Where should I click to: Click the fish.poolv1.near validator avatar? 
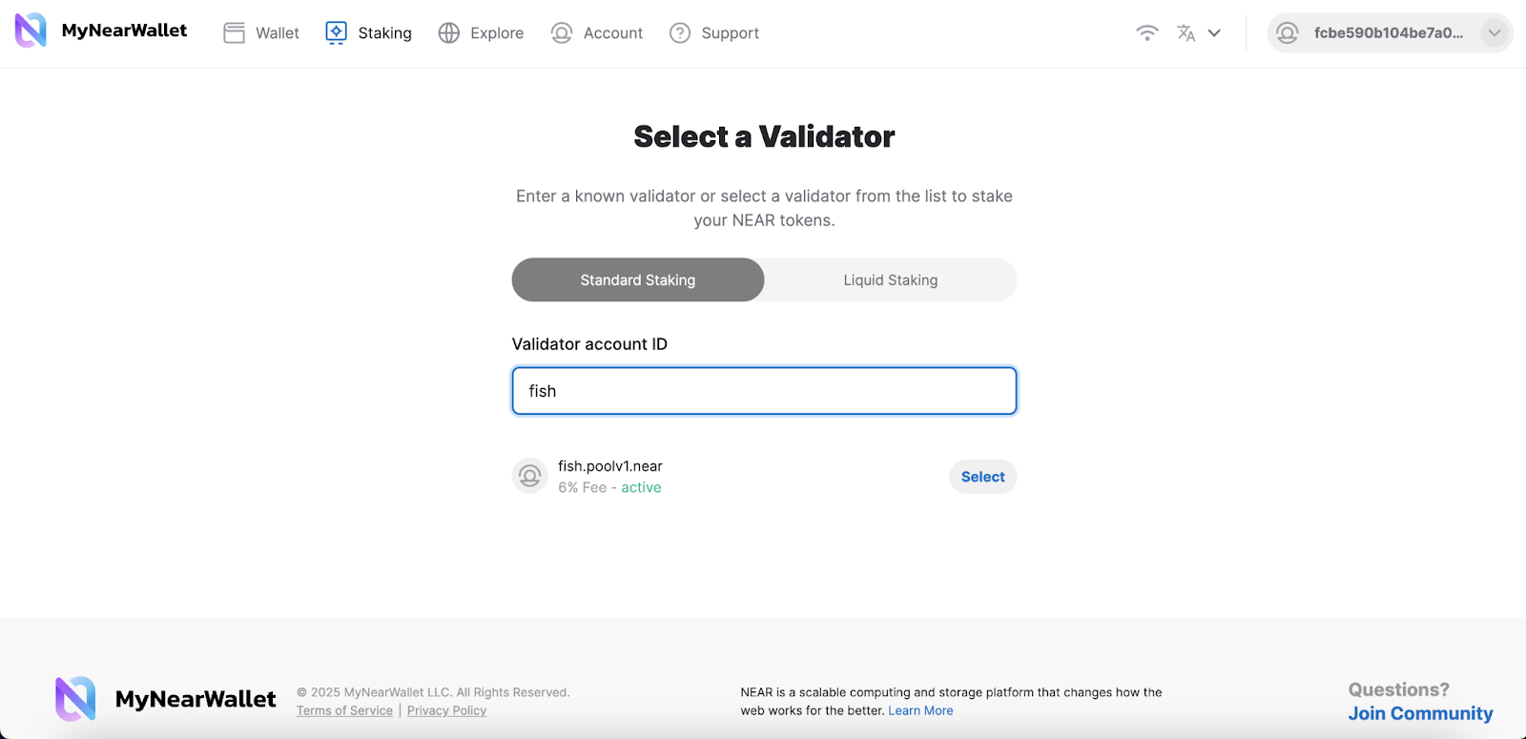(x=530, y=476)
